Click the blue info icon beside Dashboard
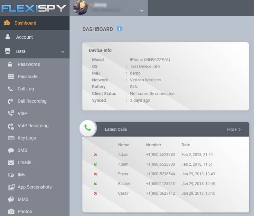This screenshot has width=254, height=216. [119, 29]
